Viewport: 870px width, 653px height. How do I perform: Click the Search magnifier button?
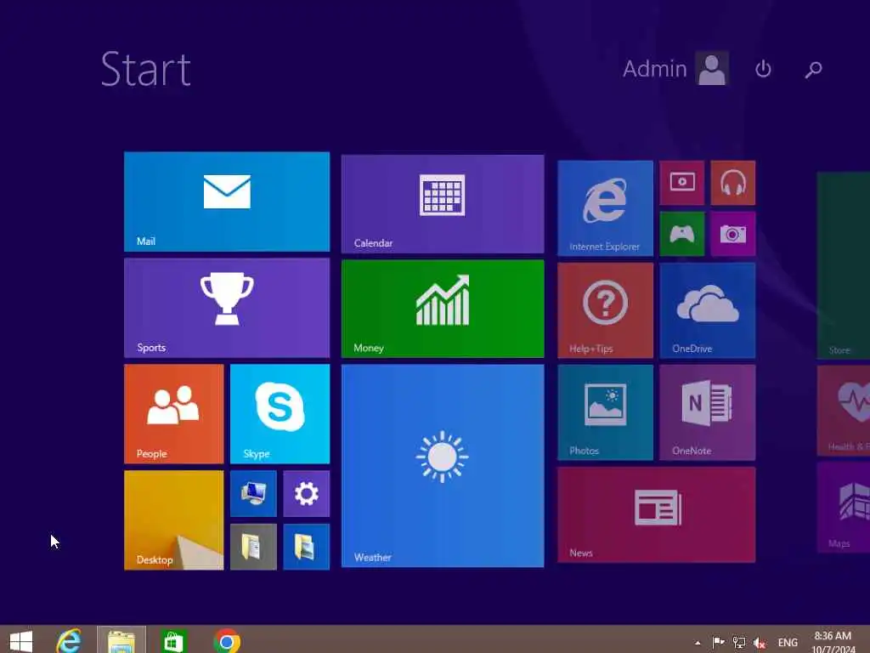pyautogui.click(x=813, y=69)
